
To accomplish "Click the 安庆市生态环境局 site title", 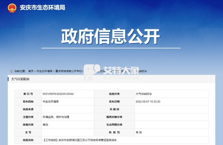I will (x=42, y=8).
